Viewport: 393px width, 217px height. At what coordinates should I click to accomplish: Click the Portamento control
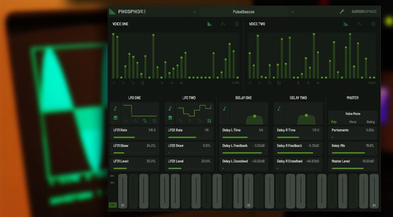(x=353, y=133)
